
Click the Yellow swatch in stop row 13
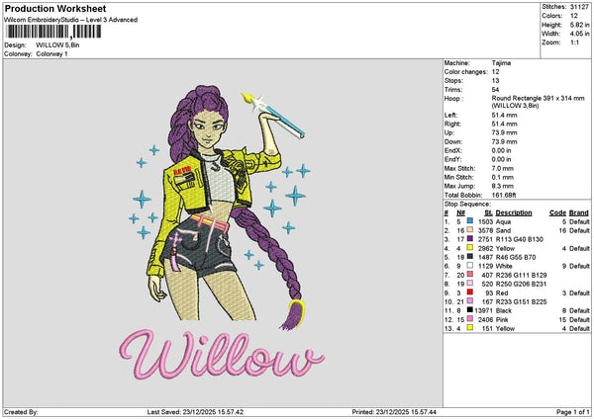(469, 328)
